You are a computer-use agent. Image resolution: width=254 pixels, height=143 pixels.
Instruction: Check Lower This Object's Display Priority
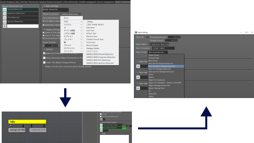[x=44, y=62]
